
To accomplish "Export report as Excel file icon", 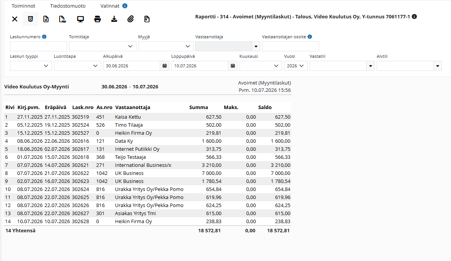I will [46, 19].
